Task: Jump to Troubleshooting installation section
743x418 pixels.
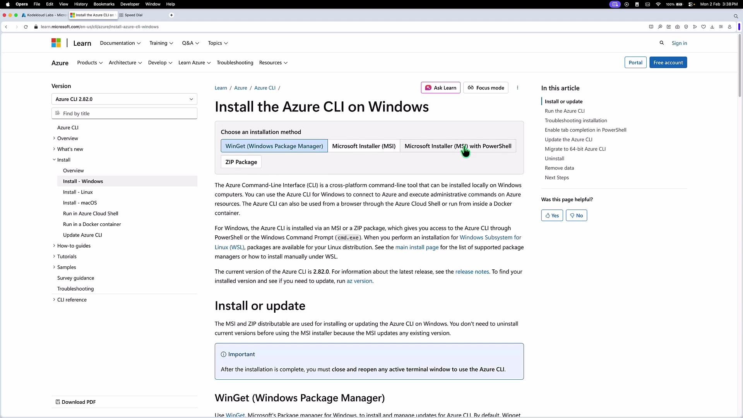Action: pyautogui.click(x=576, y=120)
